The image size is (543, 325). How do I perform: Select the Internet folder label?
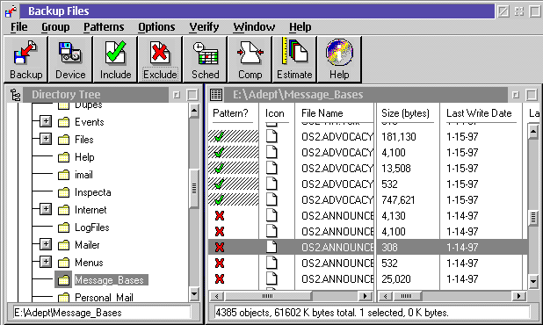[x=90, y=210]
